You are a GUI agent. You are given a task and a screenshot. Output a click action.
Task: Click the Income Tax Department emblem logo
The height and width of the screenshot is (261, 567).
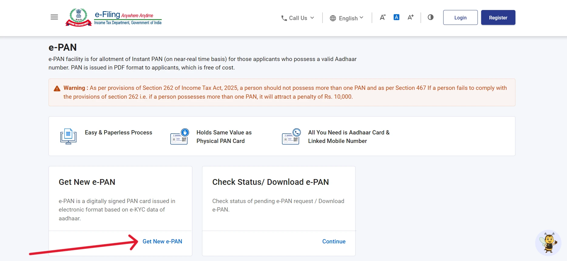[x=79, y=17]
